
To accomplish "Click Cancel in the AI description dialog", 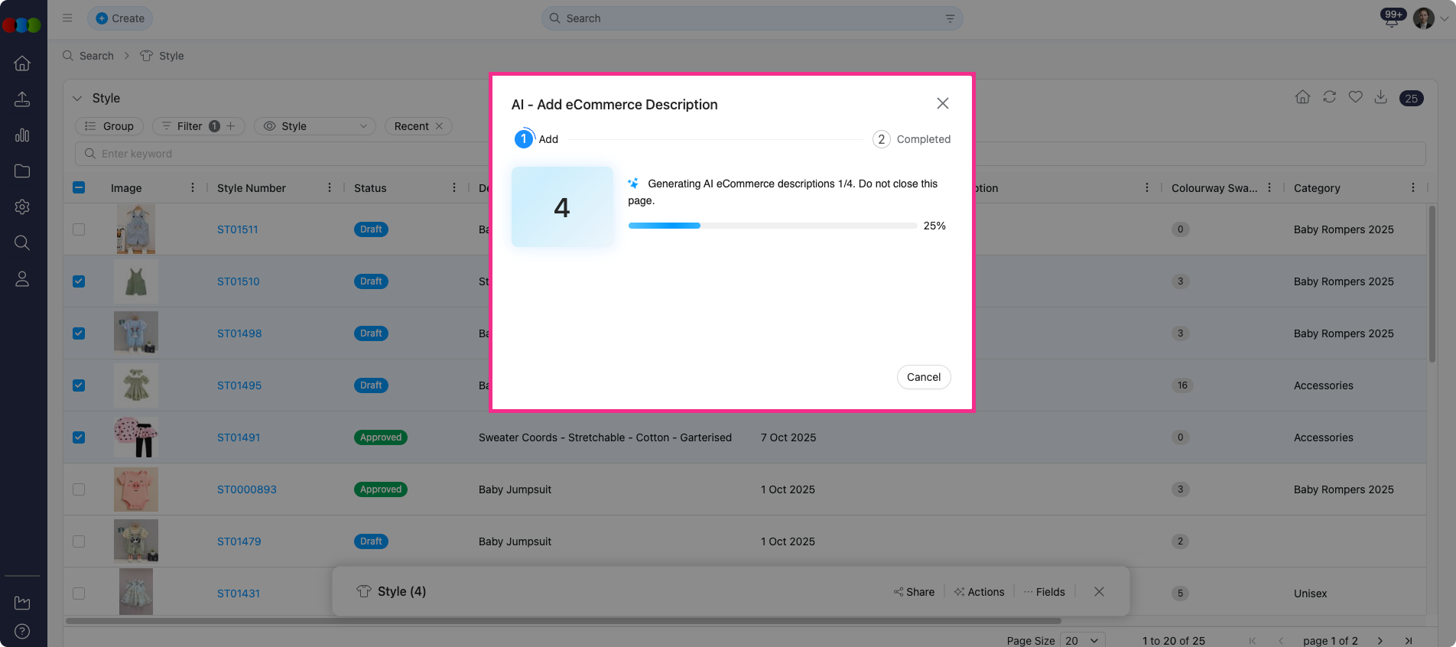I will tap(923, 377).
